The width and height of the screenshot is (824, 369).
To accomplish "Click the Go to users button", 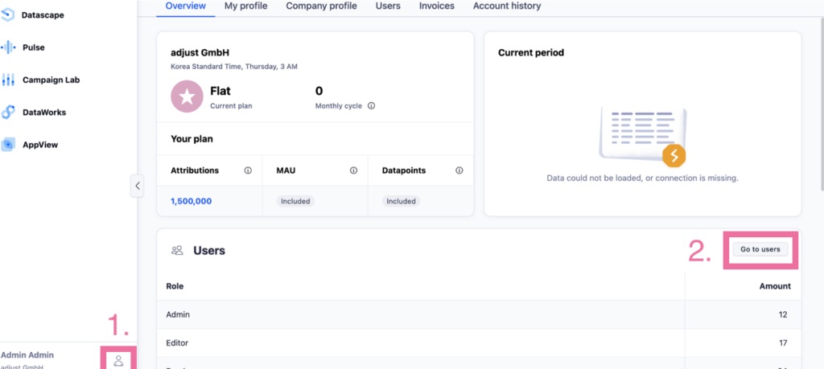I will pyautogui.click(x=760, y=249).
